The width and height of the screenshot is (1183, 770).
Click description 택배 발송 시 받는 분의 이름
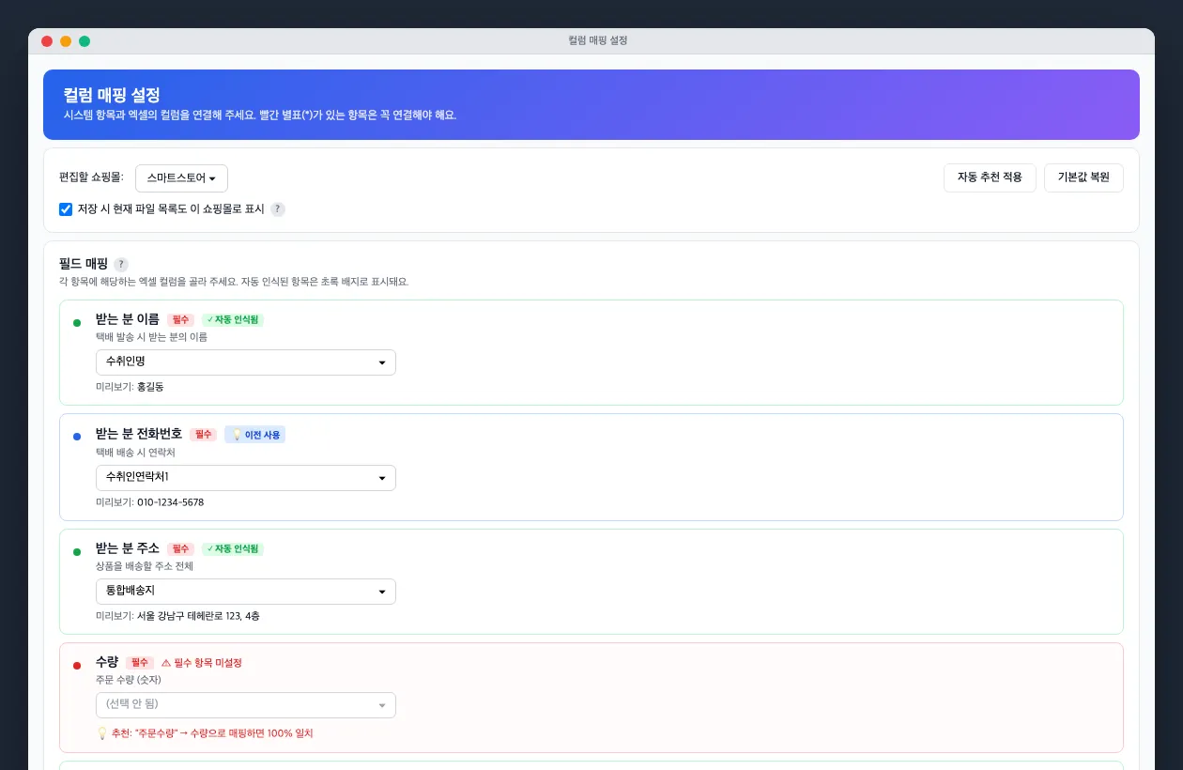(151, 337)
